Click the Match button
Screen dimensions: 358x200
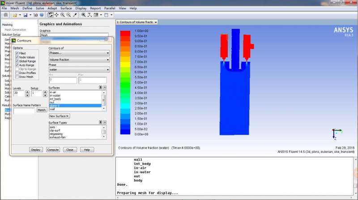pos(42,110)
